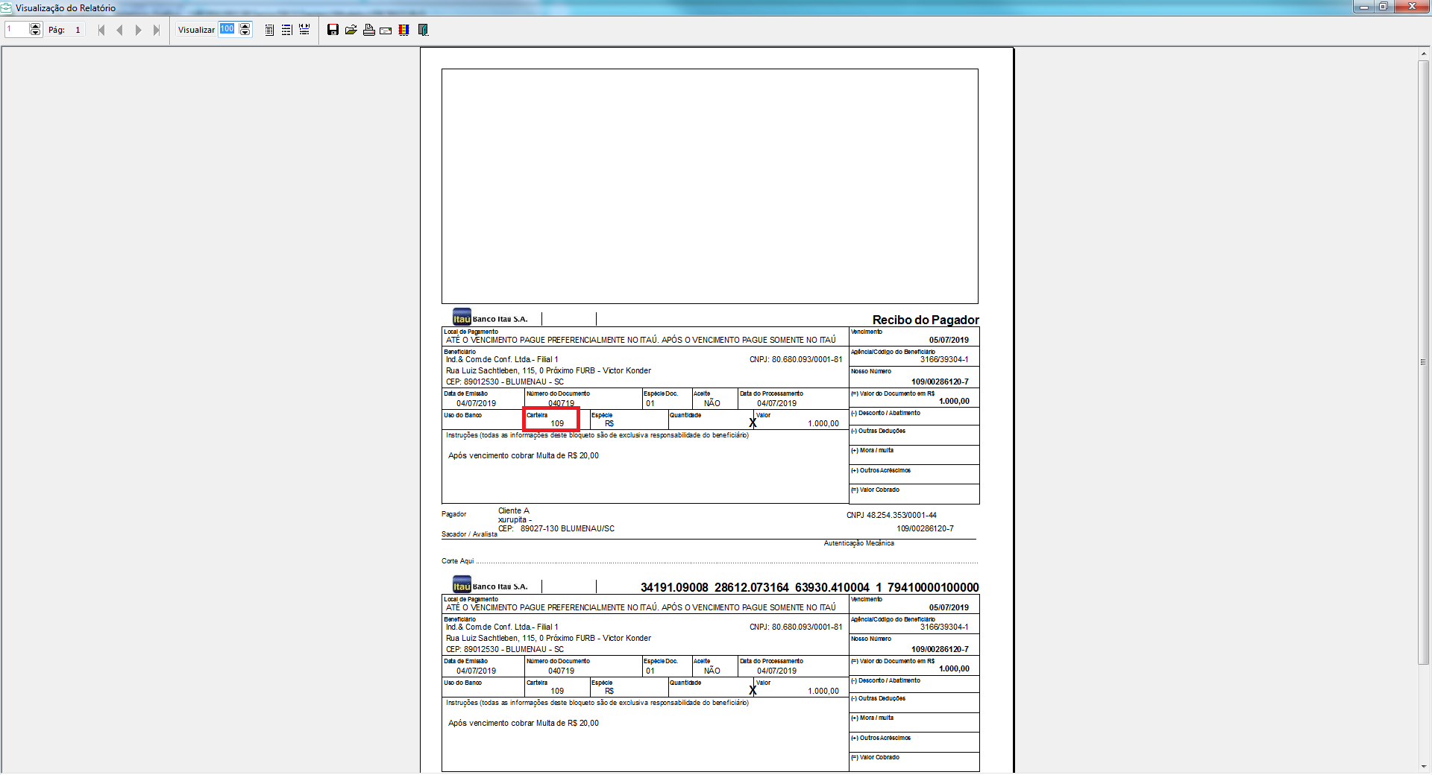Viewport: 1432px width, 775px height.
Task: Click the Visualizar button
Action: click(196, 30)
